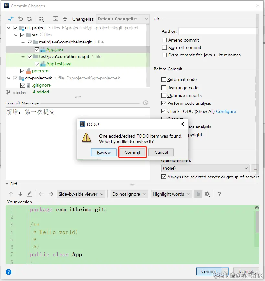Image resolution: width=265 pixels, height=281 pixels.
Task: Click Commit in TODO dialog
Action: pyautogui.click(x=132, y=152)
